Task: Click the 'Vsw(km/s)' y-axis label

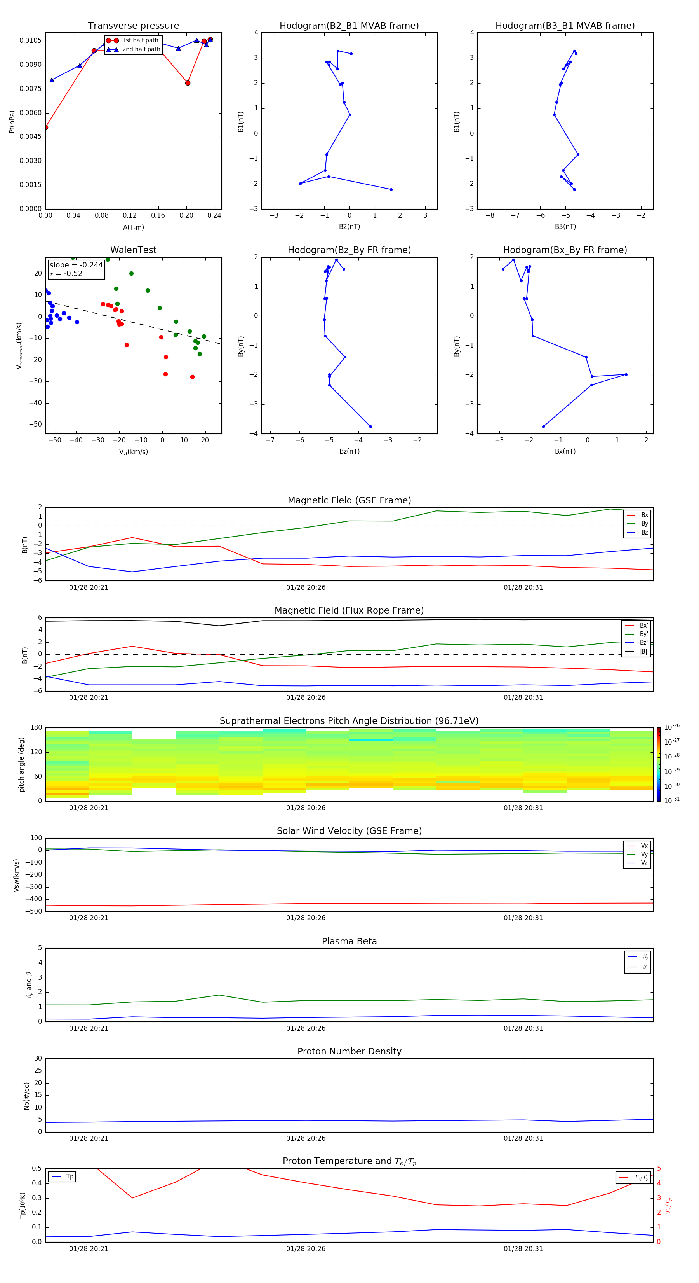Action: [x=16, y=875]
